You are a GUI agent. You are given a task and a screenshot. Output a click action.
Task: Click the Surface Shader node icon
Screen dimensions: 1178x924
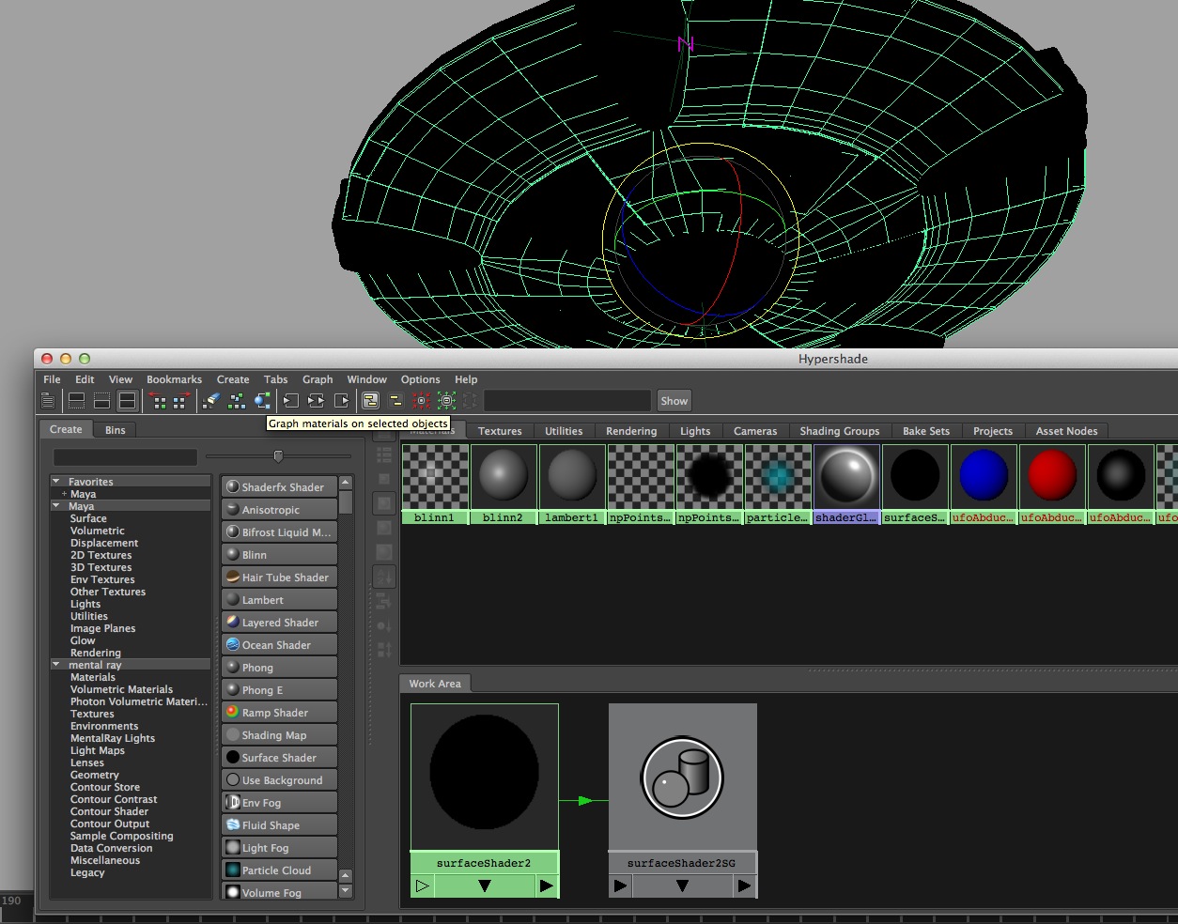[x=233, y=758]
